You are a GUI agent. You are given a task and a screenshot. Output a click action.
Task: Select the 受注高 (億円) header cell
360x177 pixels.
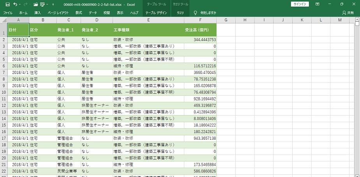[199, 30]
